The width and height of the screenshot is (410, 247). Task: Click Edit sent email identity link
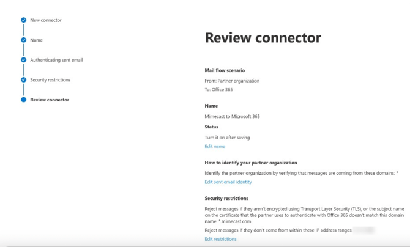coord(228,182)
